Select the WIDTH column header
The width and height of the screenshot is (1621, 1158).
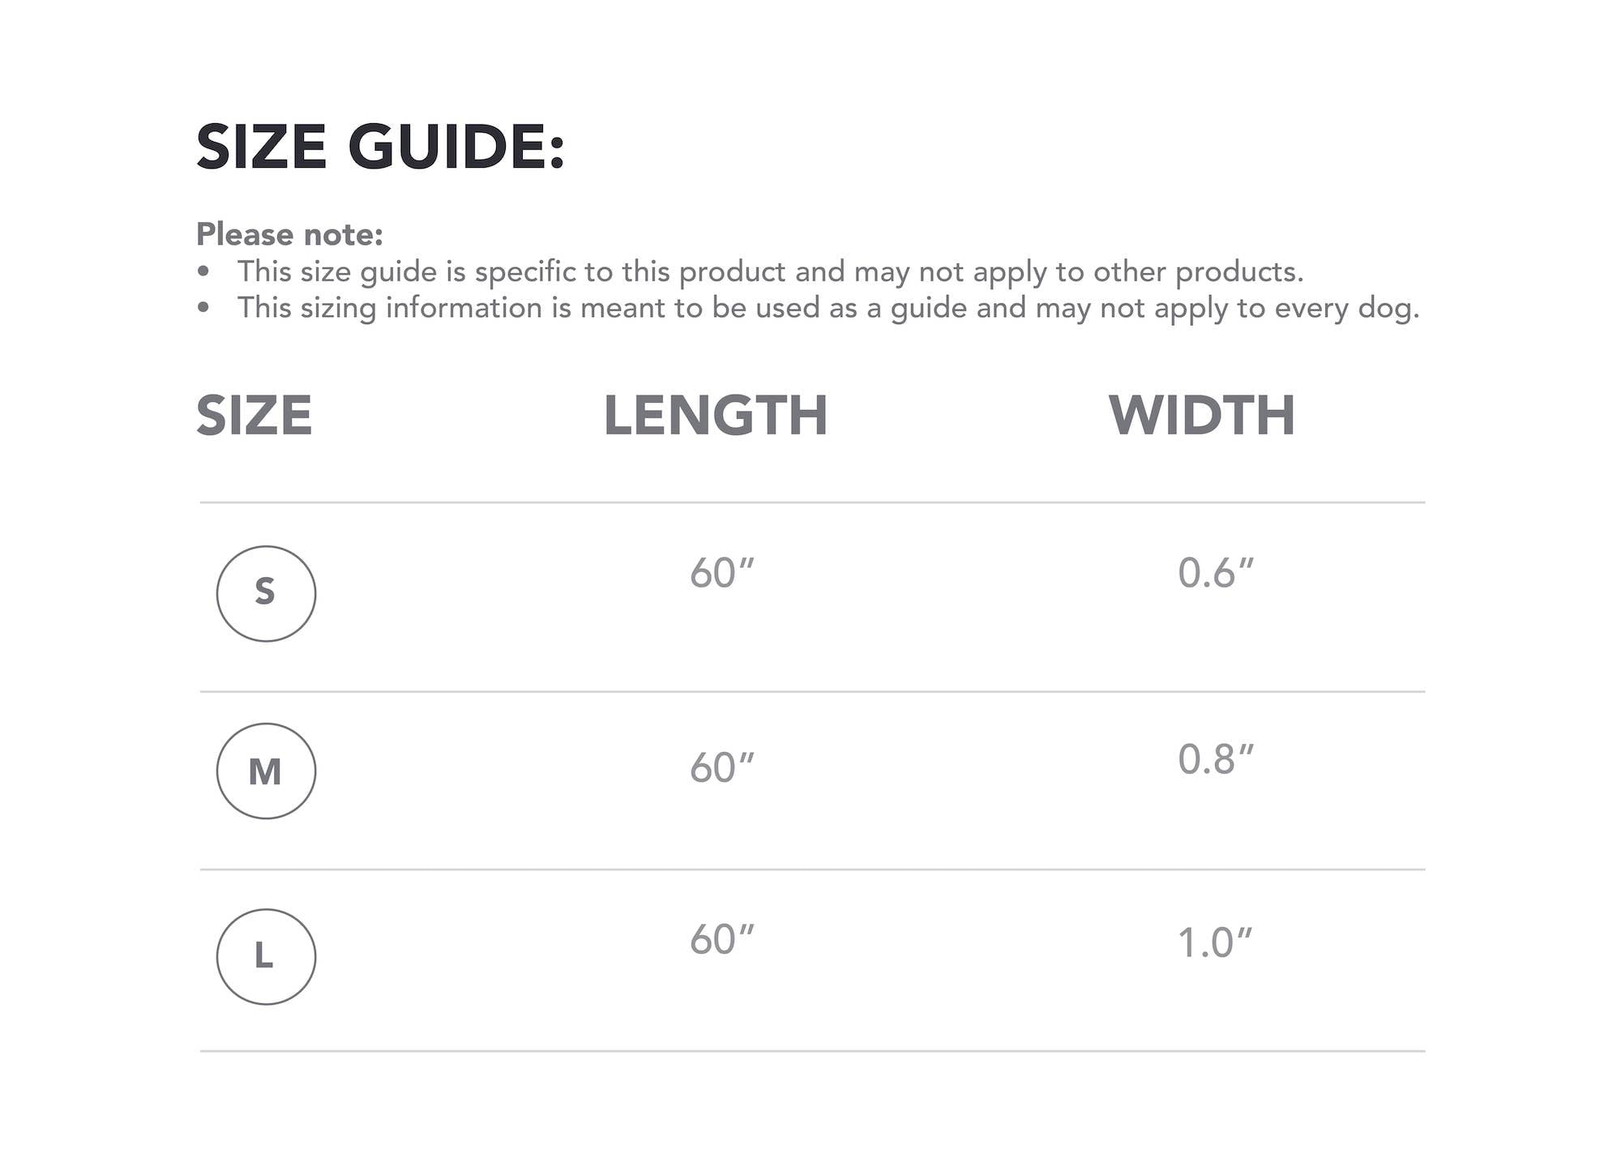1202,415
